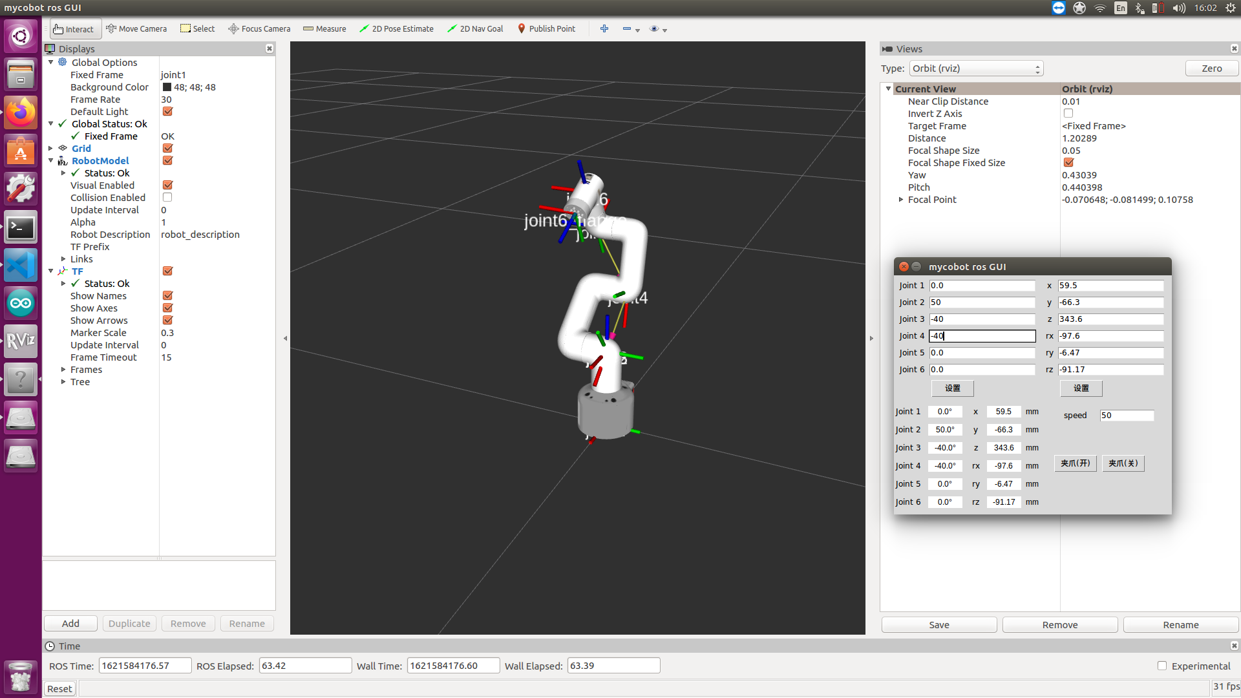Open Visual Studio Code from dock
1241x698 pixels.
(x=21, y=266)
